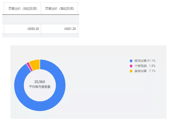Click the 平均每月搜索量 label
Viewport: 169px width, 120px height.
(x=40, y=87)
